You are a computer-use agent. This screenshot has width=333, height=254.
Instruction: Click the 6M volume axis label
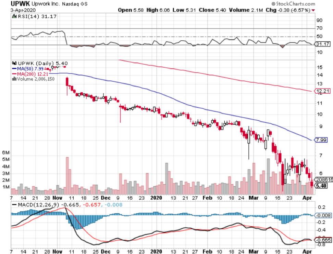tap(6, 153)
